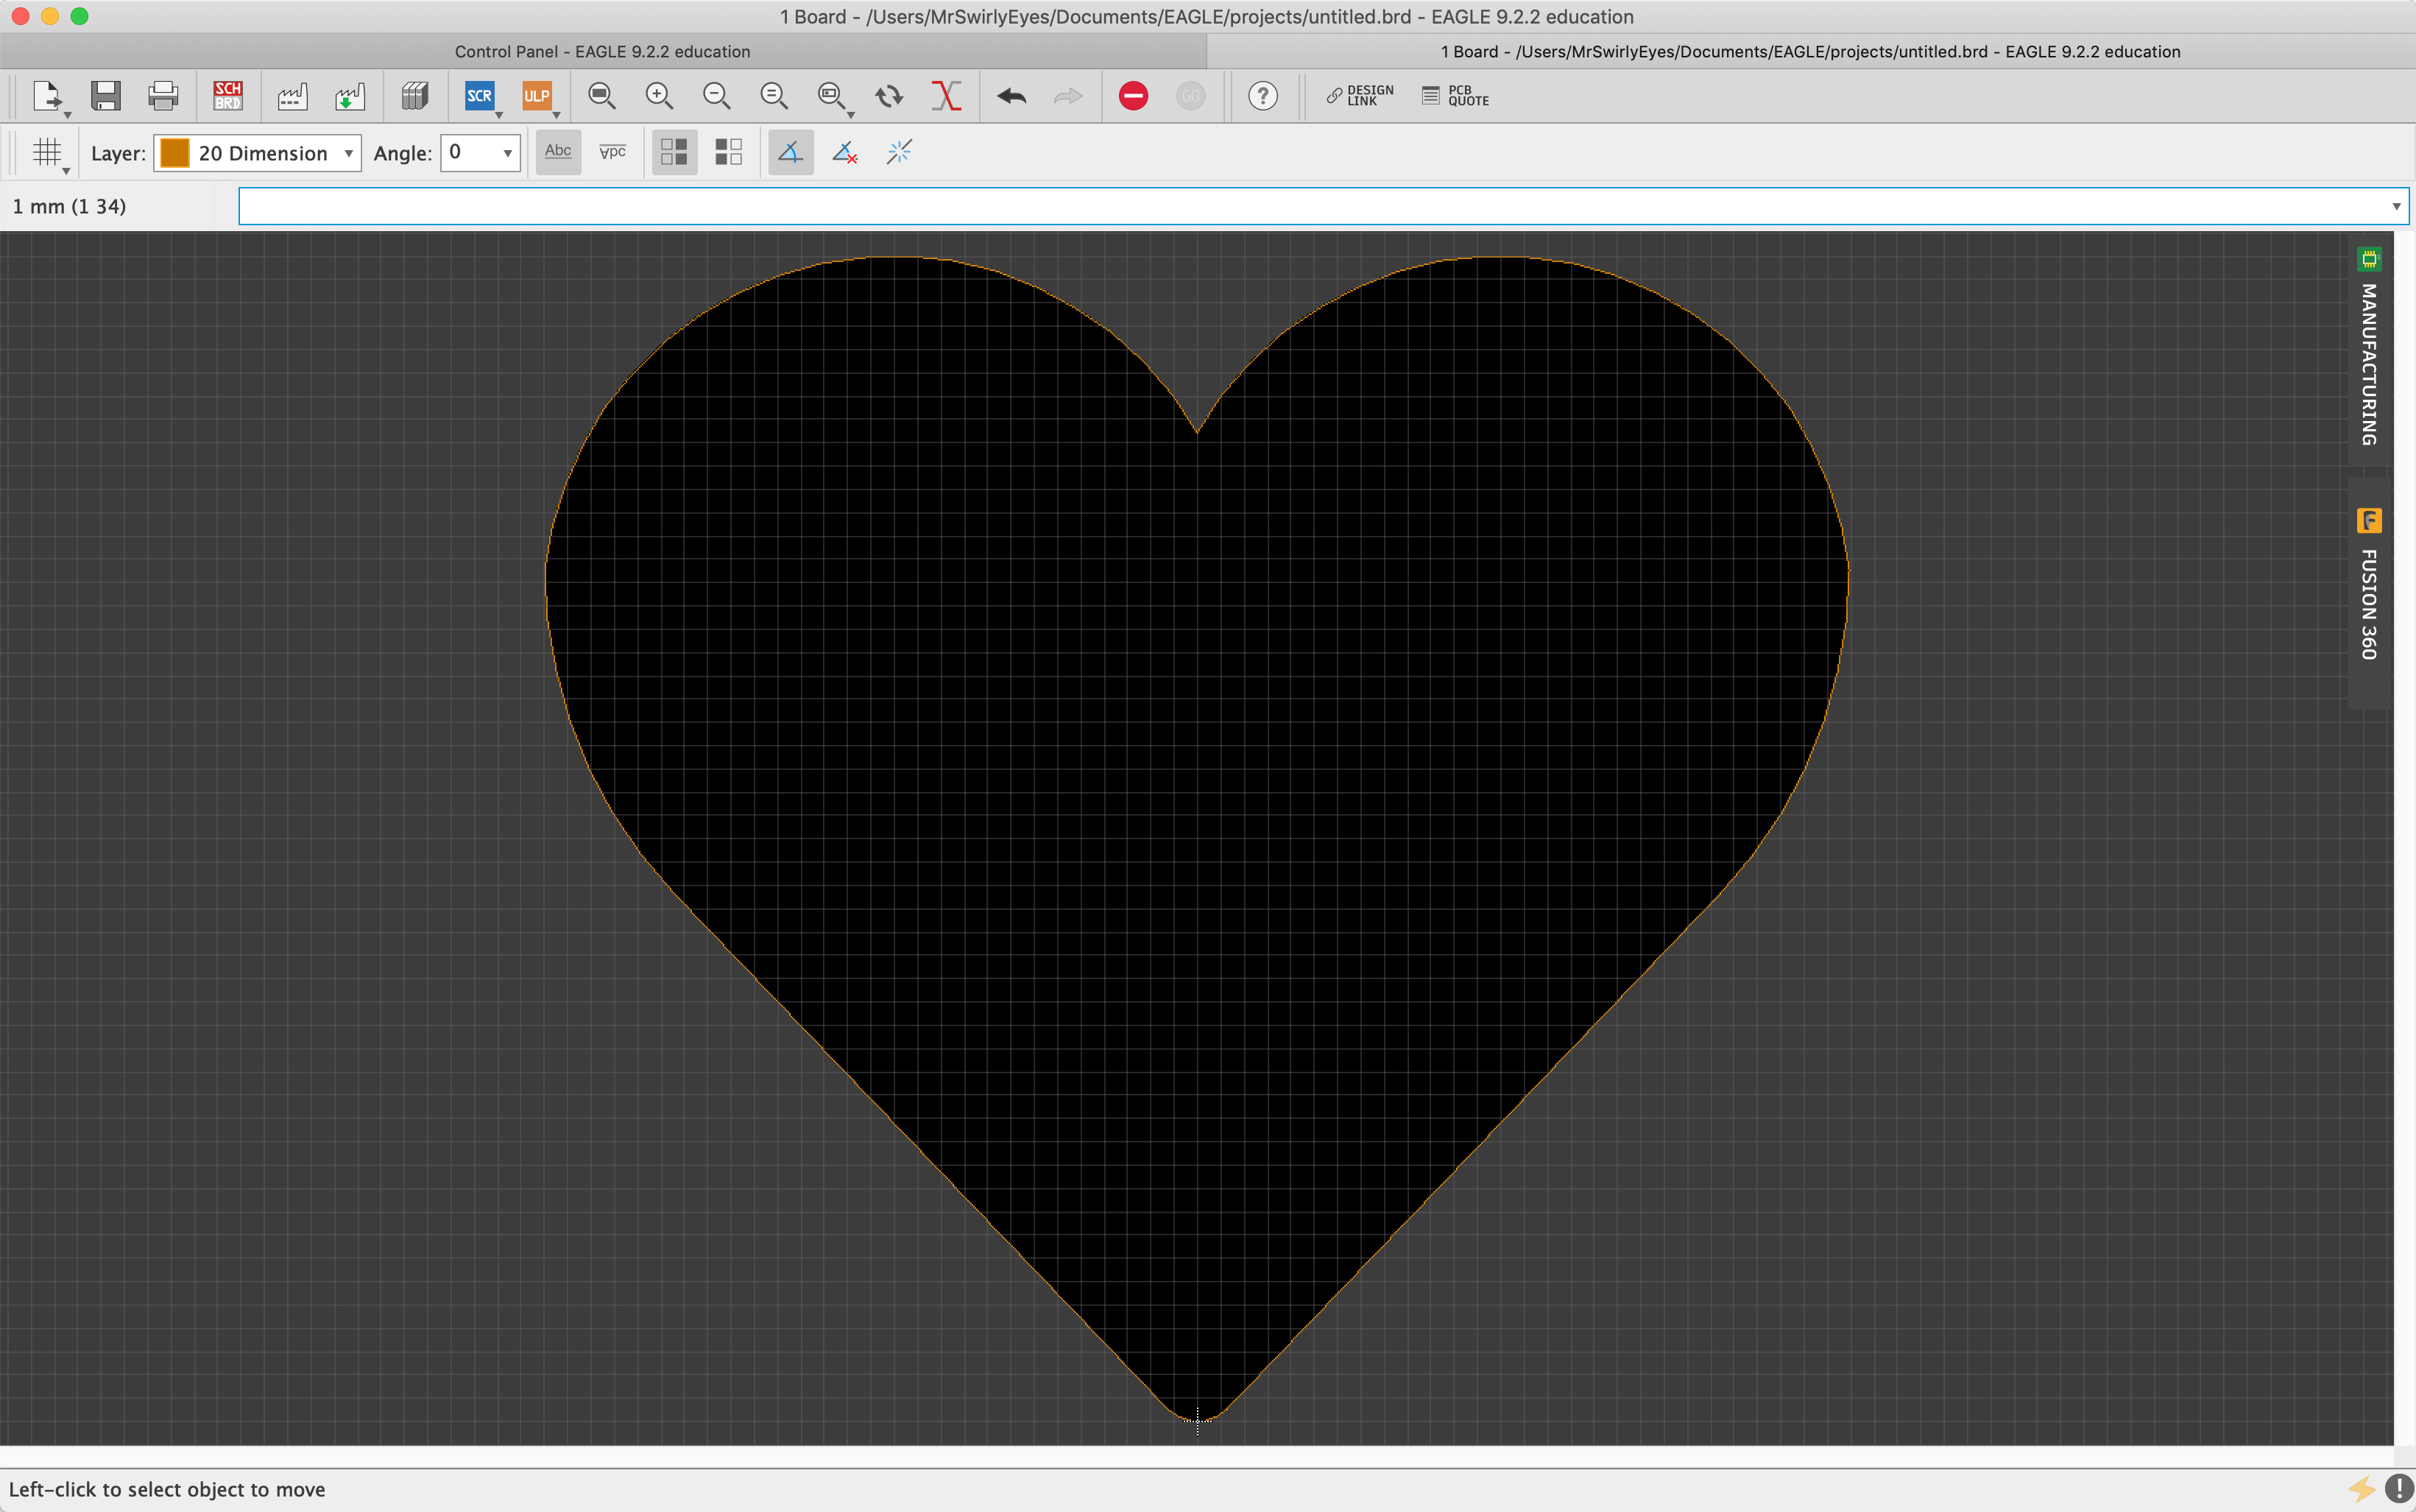This screenshot has width=2416, height=1512.
Task: Click the red Stop command icon
Action: tap(1133, 96)
